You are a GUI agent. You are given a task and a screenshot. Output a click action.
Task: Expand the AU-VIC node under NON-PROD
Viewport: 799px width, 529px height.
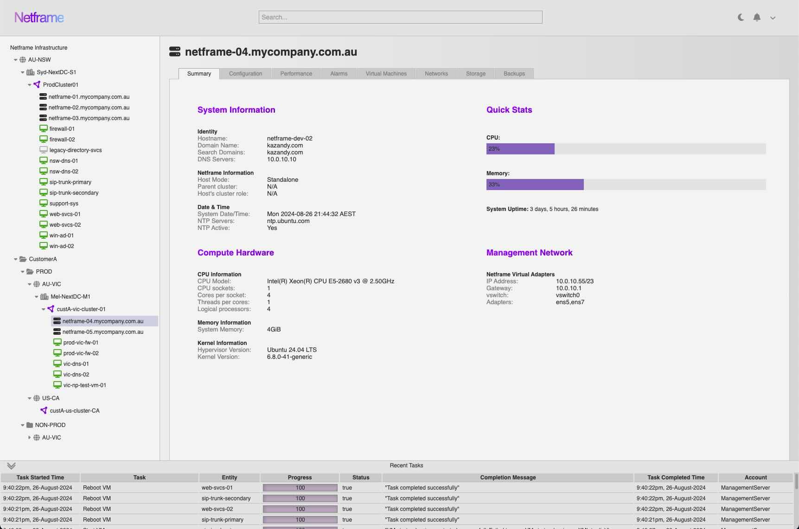coord(29,437)
